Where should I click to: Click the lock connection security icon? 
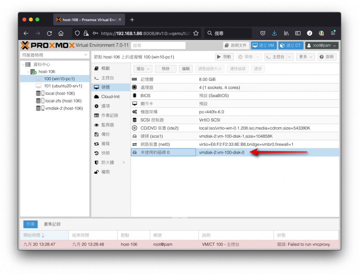86,33
